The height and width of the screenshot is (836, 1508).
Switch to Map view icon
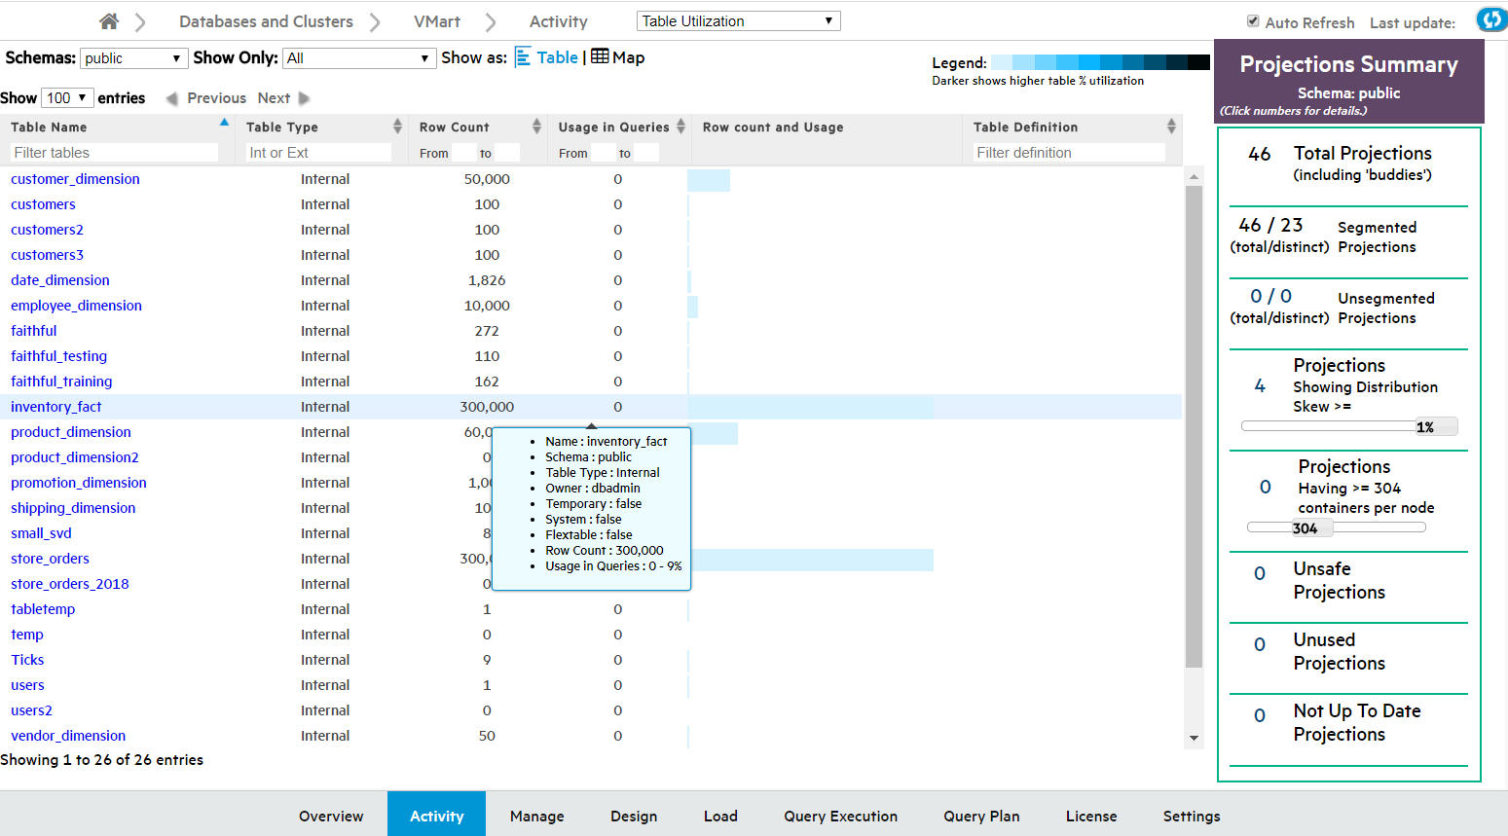600,57
